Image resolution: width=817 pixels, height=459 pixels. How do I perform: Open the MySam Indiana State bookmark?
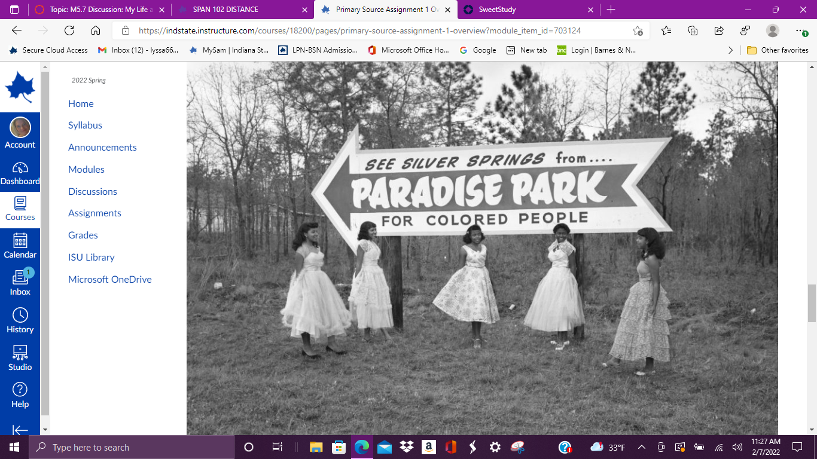[228, 50]
